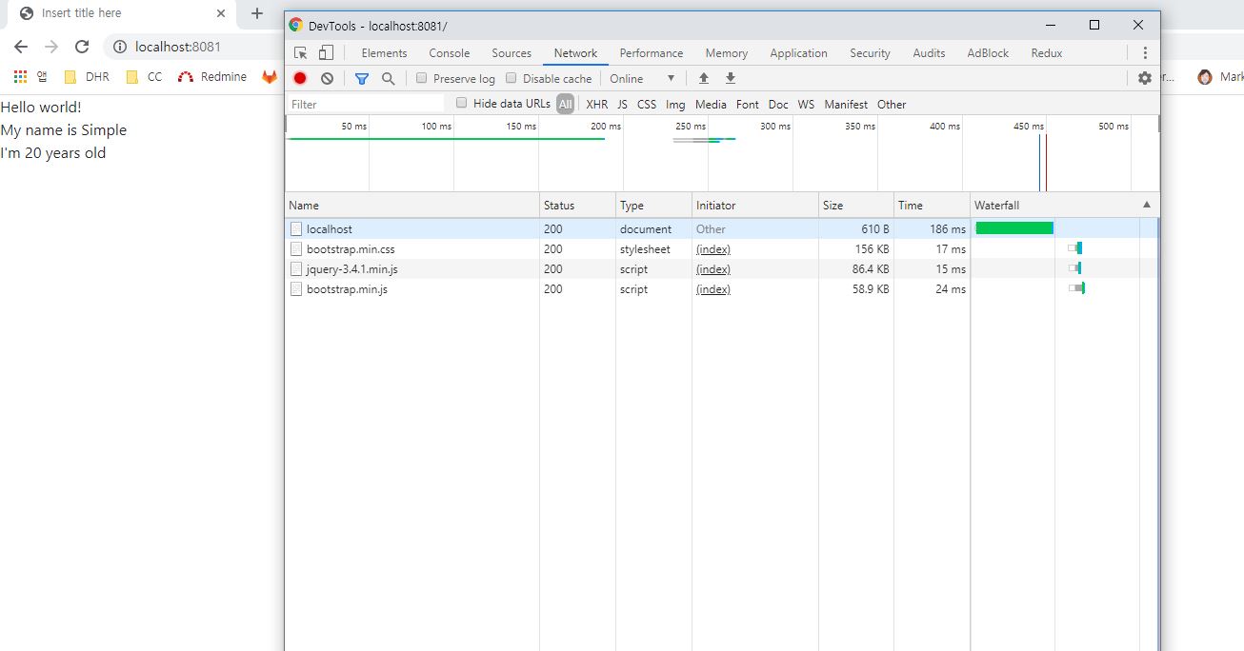
Task: Click the import HAR upload arrow icon
Action: (704, 78)
